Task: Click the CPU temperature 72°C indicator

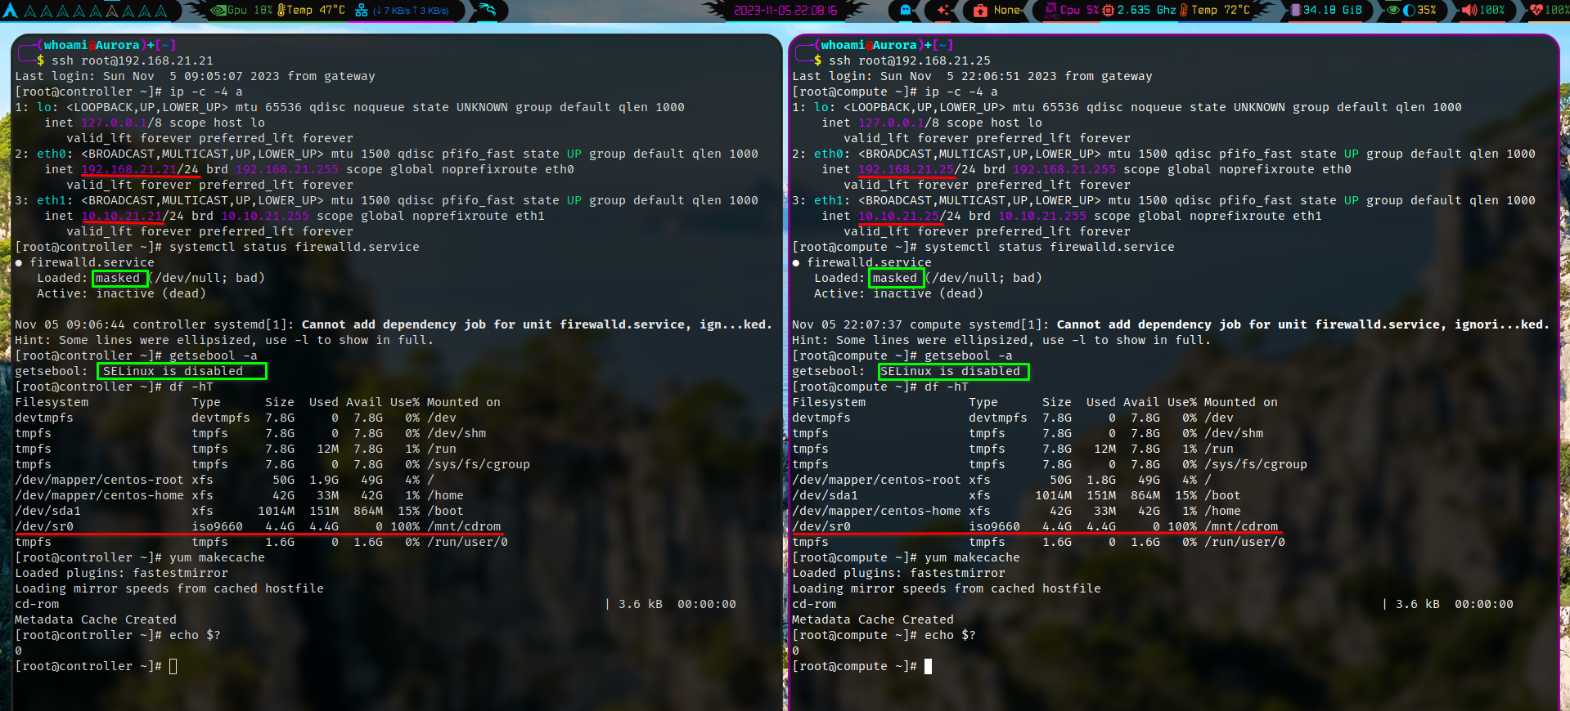Action: [1214, 11]
